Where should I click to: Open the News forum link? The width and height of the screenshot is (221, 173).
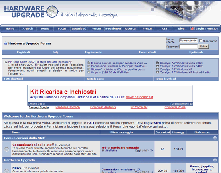tap(17, 168)
